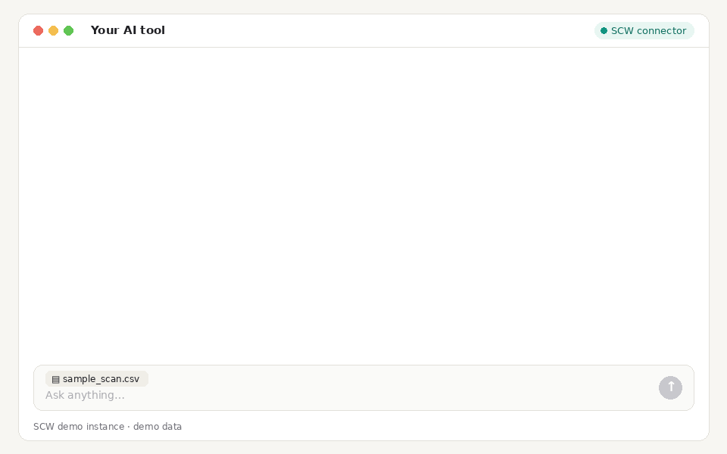Screen dimensions: 727x454
Task: Open the SCW connector badge
Action: click(x=644, y=30)
